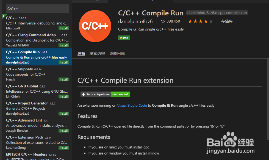
Task: Install the C/C++ Advanced Lint extension
Action: [64, 131]
